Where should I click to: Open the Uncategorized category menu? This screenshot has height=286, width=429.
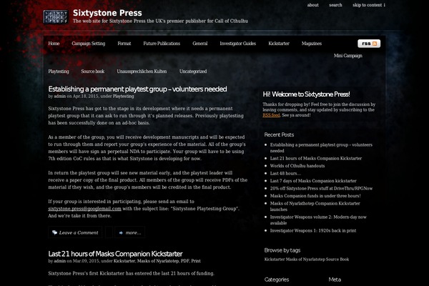click(193, 71)
